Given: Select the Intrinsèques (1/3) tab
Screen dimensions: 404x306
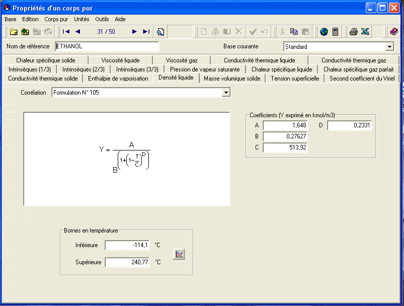Looking at the screenshot, I should (30, 69).
